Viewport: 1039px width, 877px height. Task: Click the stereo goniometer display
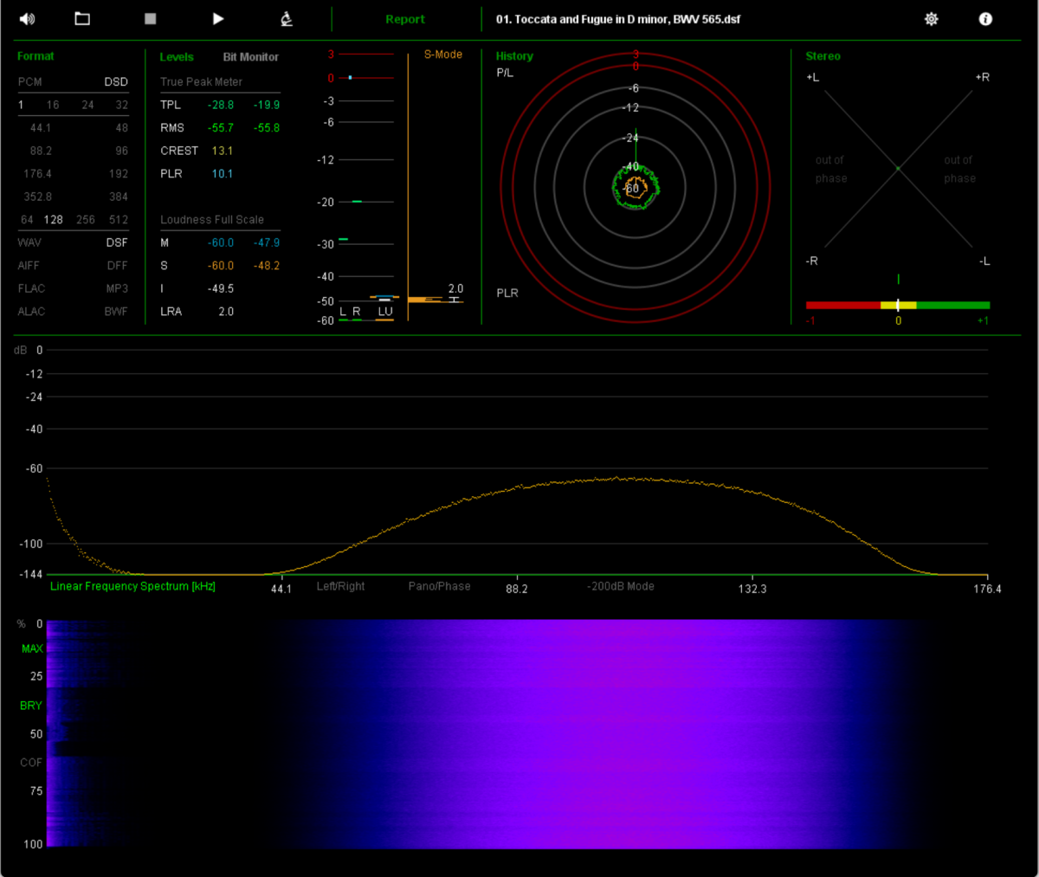click(898, 169)
